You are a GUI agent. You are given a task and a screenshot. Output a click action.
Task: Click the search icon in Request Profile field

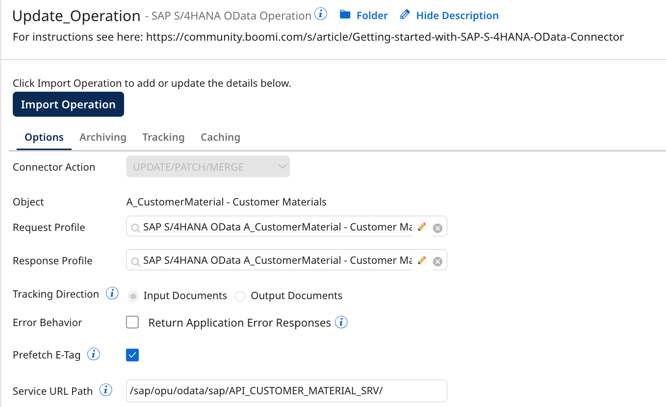click(136, 227)
